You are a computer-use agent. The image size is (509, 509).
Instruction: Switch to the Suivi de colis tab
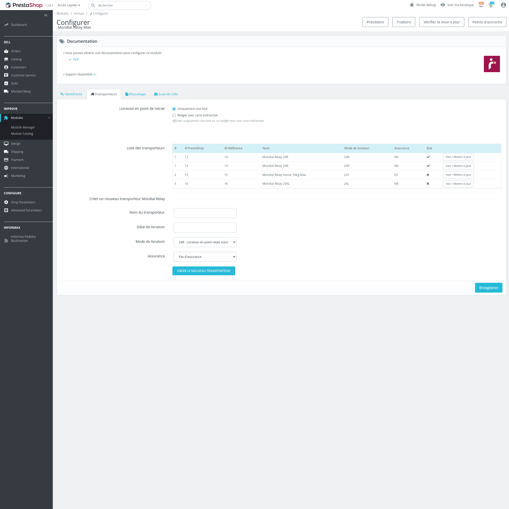click(166, 94)
